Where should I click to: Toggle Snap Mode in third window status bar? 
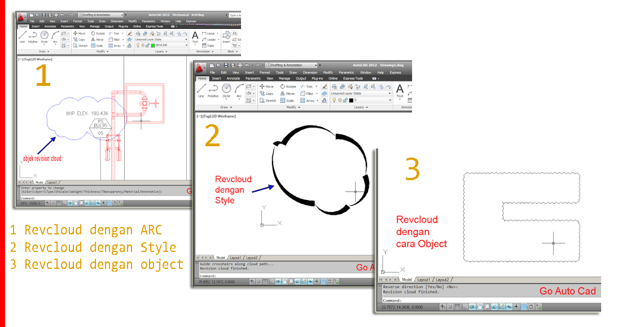coord(450,307)
